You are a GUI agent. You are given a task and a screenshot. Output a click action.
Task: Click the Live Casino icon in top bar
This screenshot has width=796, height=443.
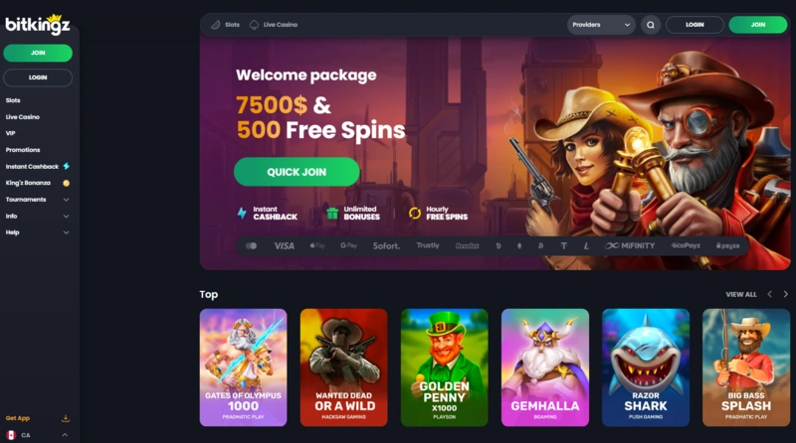coord(254,24)
